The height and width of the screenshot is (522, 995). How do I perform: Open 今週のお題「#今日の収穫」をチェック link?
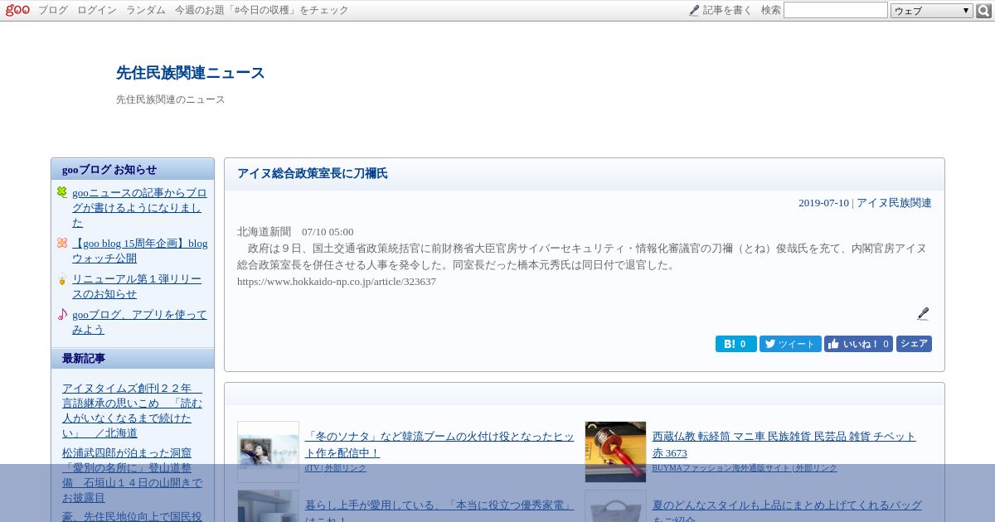(262, 10)
